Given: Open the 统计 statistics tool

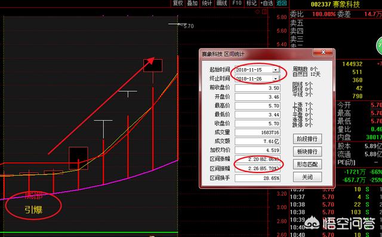Looking at the screenshot, I should pyautogui.click(x=207, y=3).
